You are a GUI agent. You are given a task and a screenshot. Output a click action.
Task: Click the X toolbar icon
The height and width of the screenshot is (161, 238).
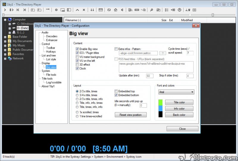point(84,10)
